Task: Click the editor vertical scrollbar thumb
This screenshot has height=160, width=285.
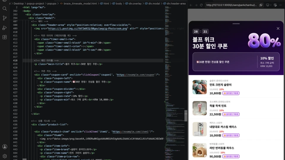Action: coord(186,116)
